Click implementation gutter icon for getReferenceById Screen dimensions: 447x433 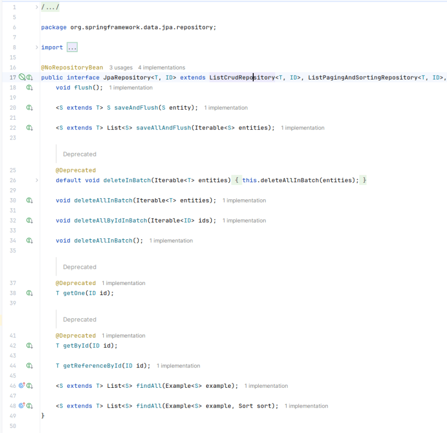coord(30,365)
